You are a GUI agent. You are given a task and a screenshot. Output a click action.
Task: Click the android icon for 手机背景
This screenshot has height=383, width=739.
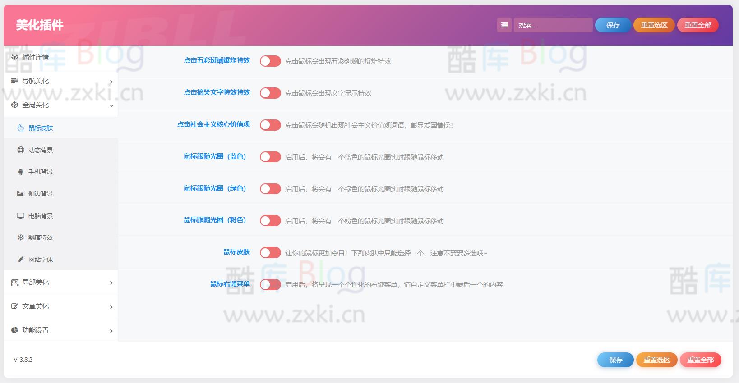21,172
